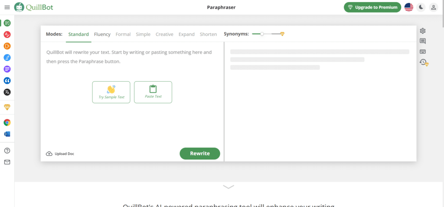Open the Co-Writer sidebar icon
The height and width of the screenshot is (207, 444).
(7, 57)
